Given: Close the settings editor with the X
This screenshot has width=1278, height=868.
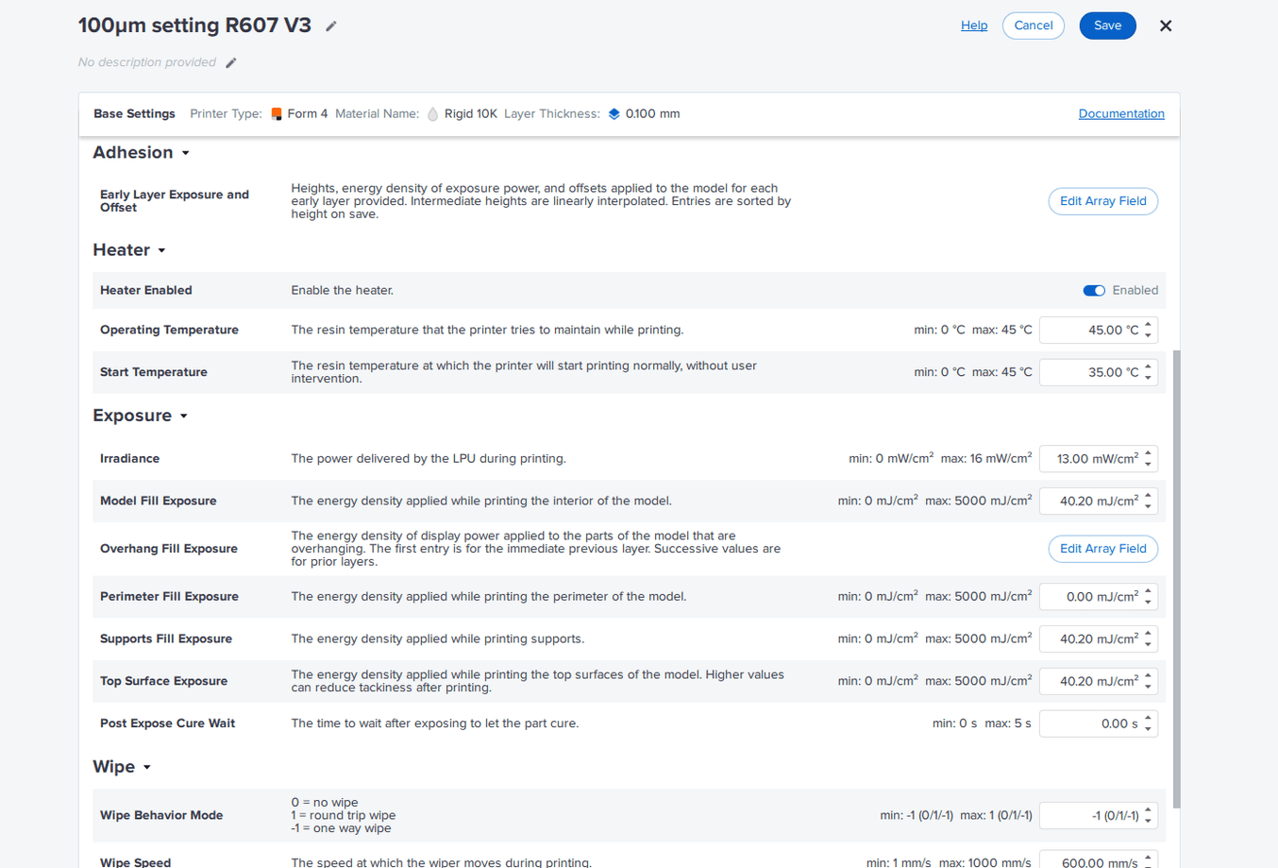Looking at the screenshot, I should (1165, 26).
